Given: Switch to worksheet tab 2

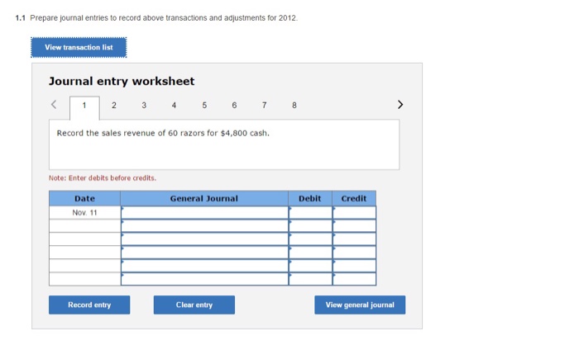Looking at the screenshot, I should (114, 106).
